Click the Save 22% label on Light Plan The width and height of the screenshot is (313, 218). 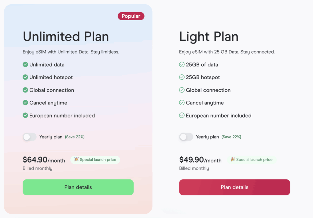231,137
